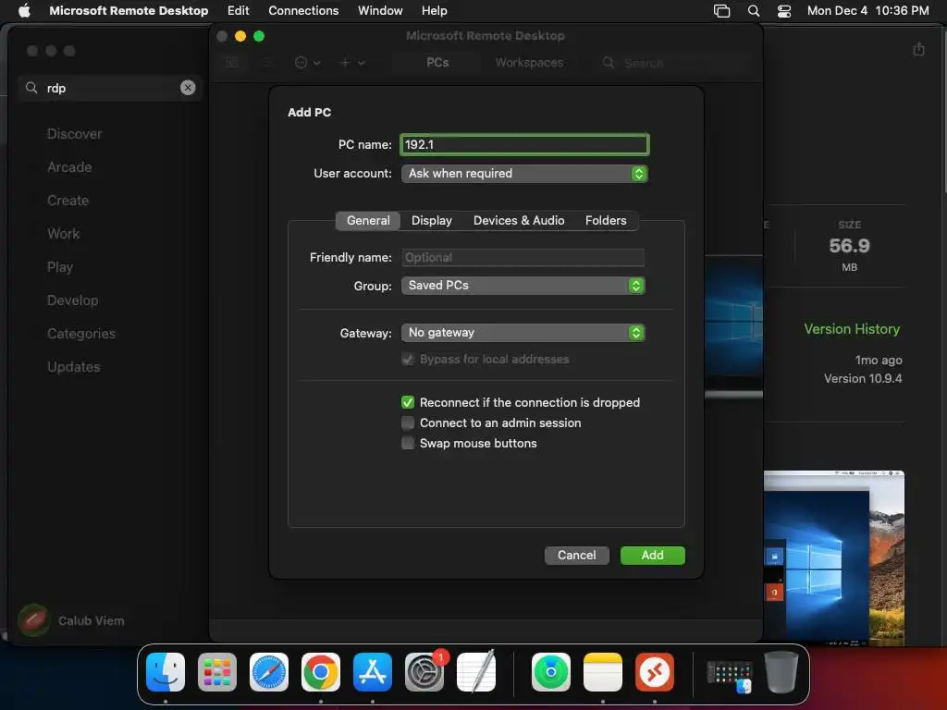Select the General tab
947x710 pixels.
coord(368,220)
